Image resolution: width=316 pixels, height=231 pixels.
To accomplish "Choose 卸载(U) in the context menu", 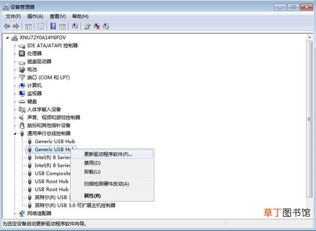I will (x=112, y=172).
